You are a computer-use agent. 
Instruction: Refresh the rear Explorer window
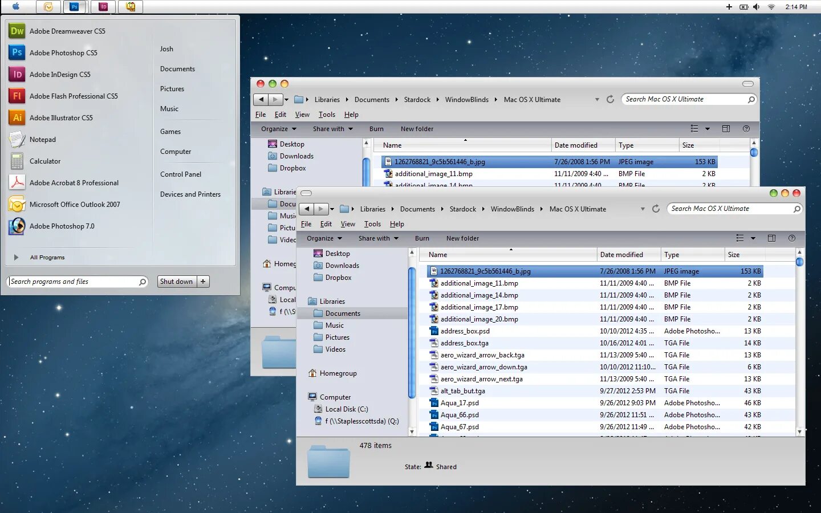pyautogui.click(x=610, y=99)
